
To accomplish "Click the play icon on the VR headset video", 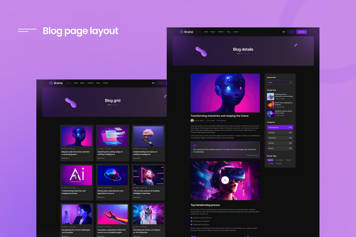I will point(225,180).
